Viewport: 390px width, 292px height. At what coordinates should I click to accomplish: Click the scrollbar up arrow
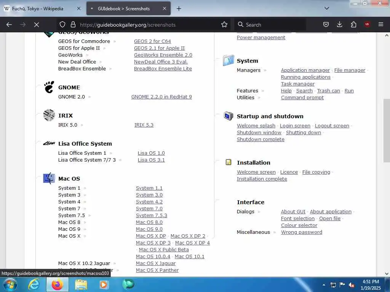387,35
